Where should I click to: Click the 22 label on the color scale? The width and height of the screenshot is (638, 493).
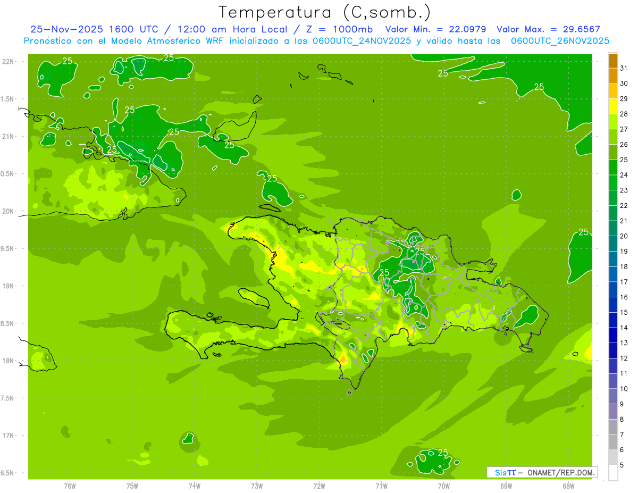(x=624, y=206)
